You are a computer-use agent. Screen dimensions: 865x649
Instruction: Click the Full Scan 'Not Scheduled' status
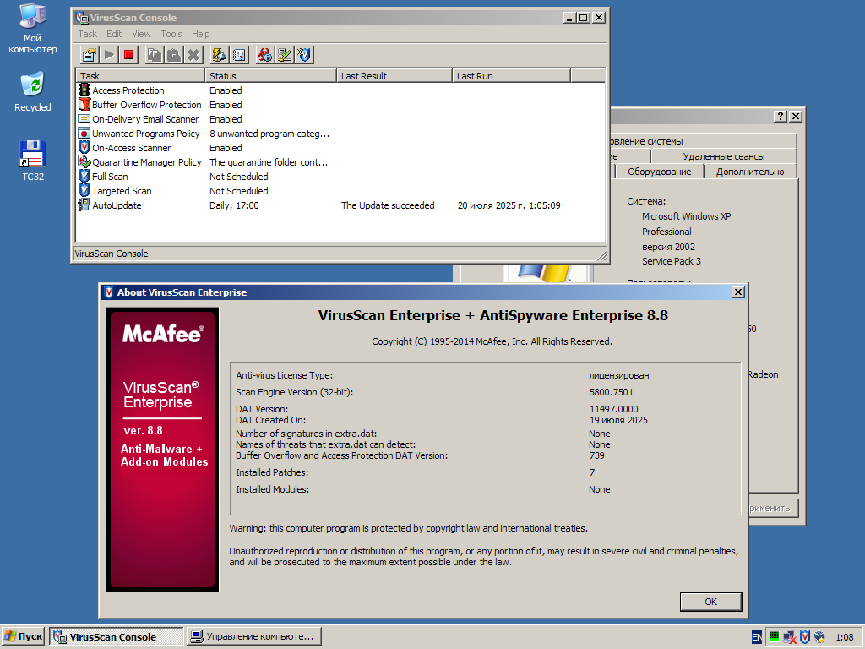239,177
